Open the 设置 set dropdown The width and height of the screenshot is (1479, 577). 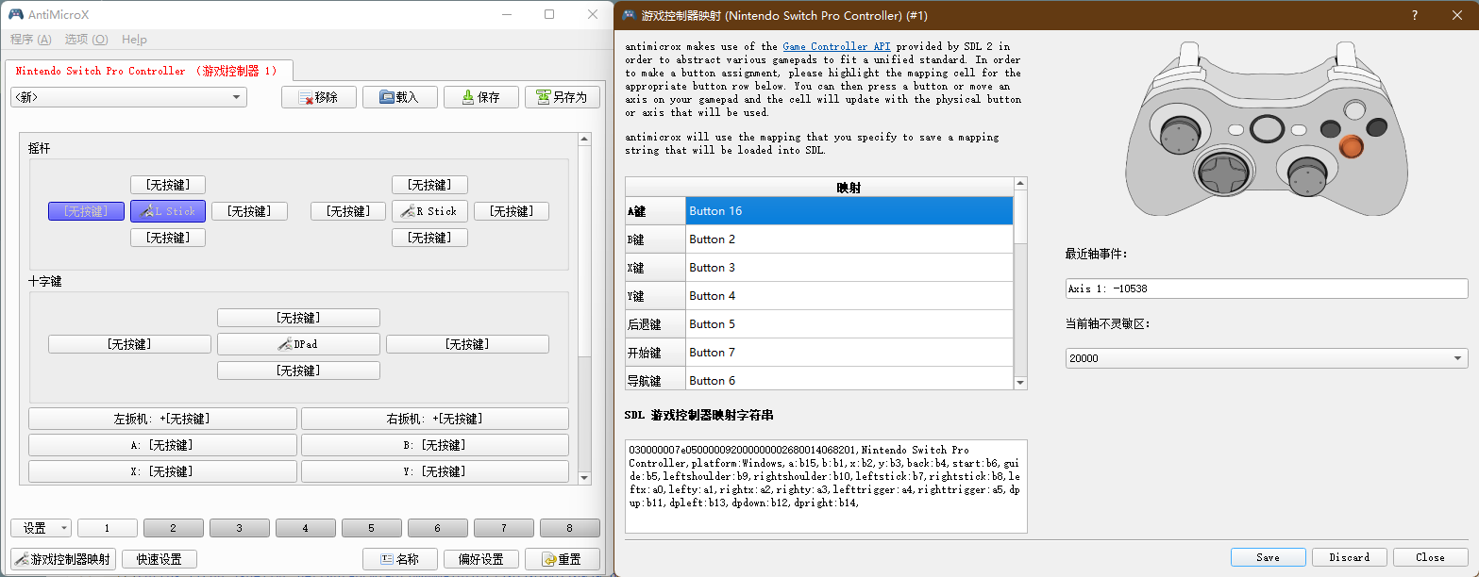pyautogui.click(x=41, y=528)
